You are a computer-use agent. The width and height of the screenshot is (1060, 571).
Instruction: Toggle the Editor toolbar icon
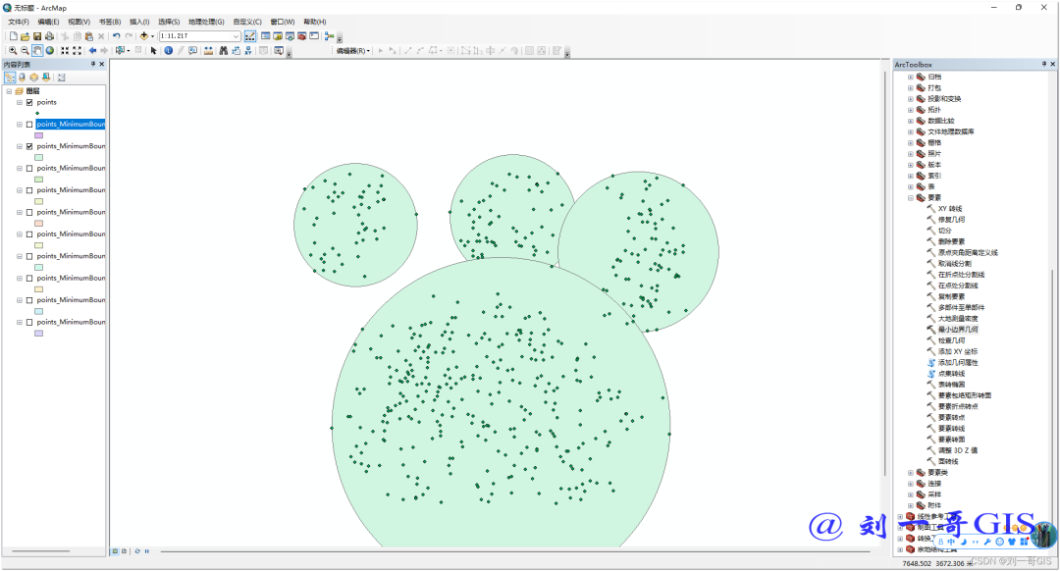pos(250,36)
